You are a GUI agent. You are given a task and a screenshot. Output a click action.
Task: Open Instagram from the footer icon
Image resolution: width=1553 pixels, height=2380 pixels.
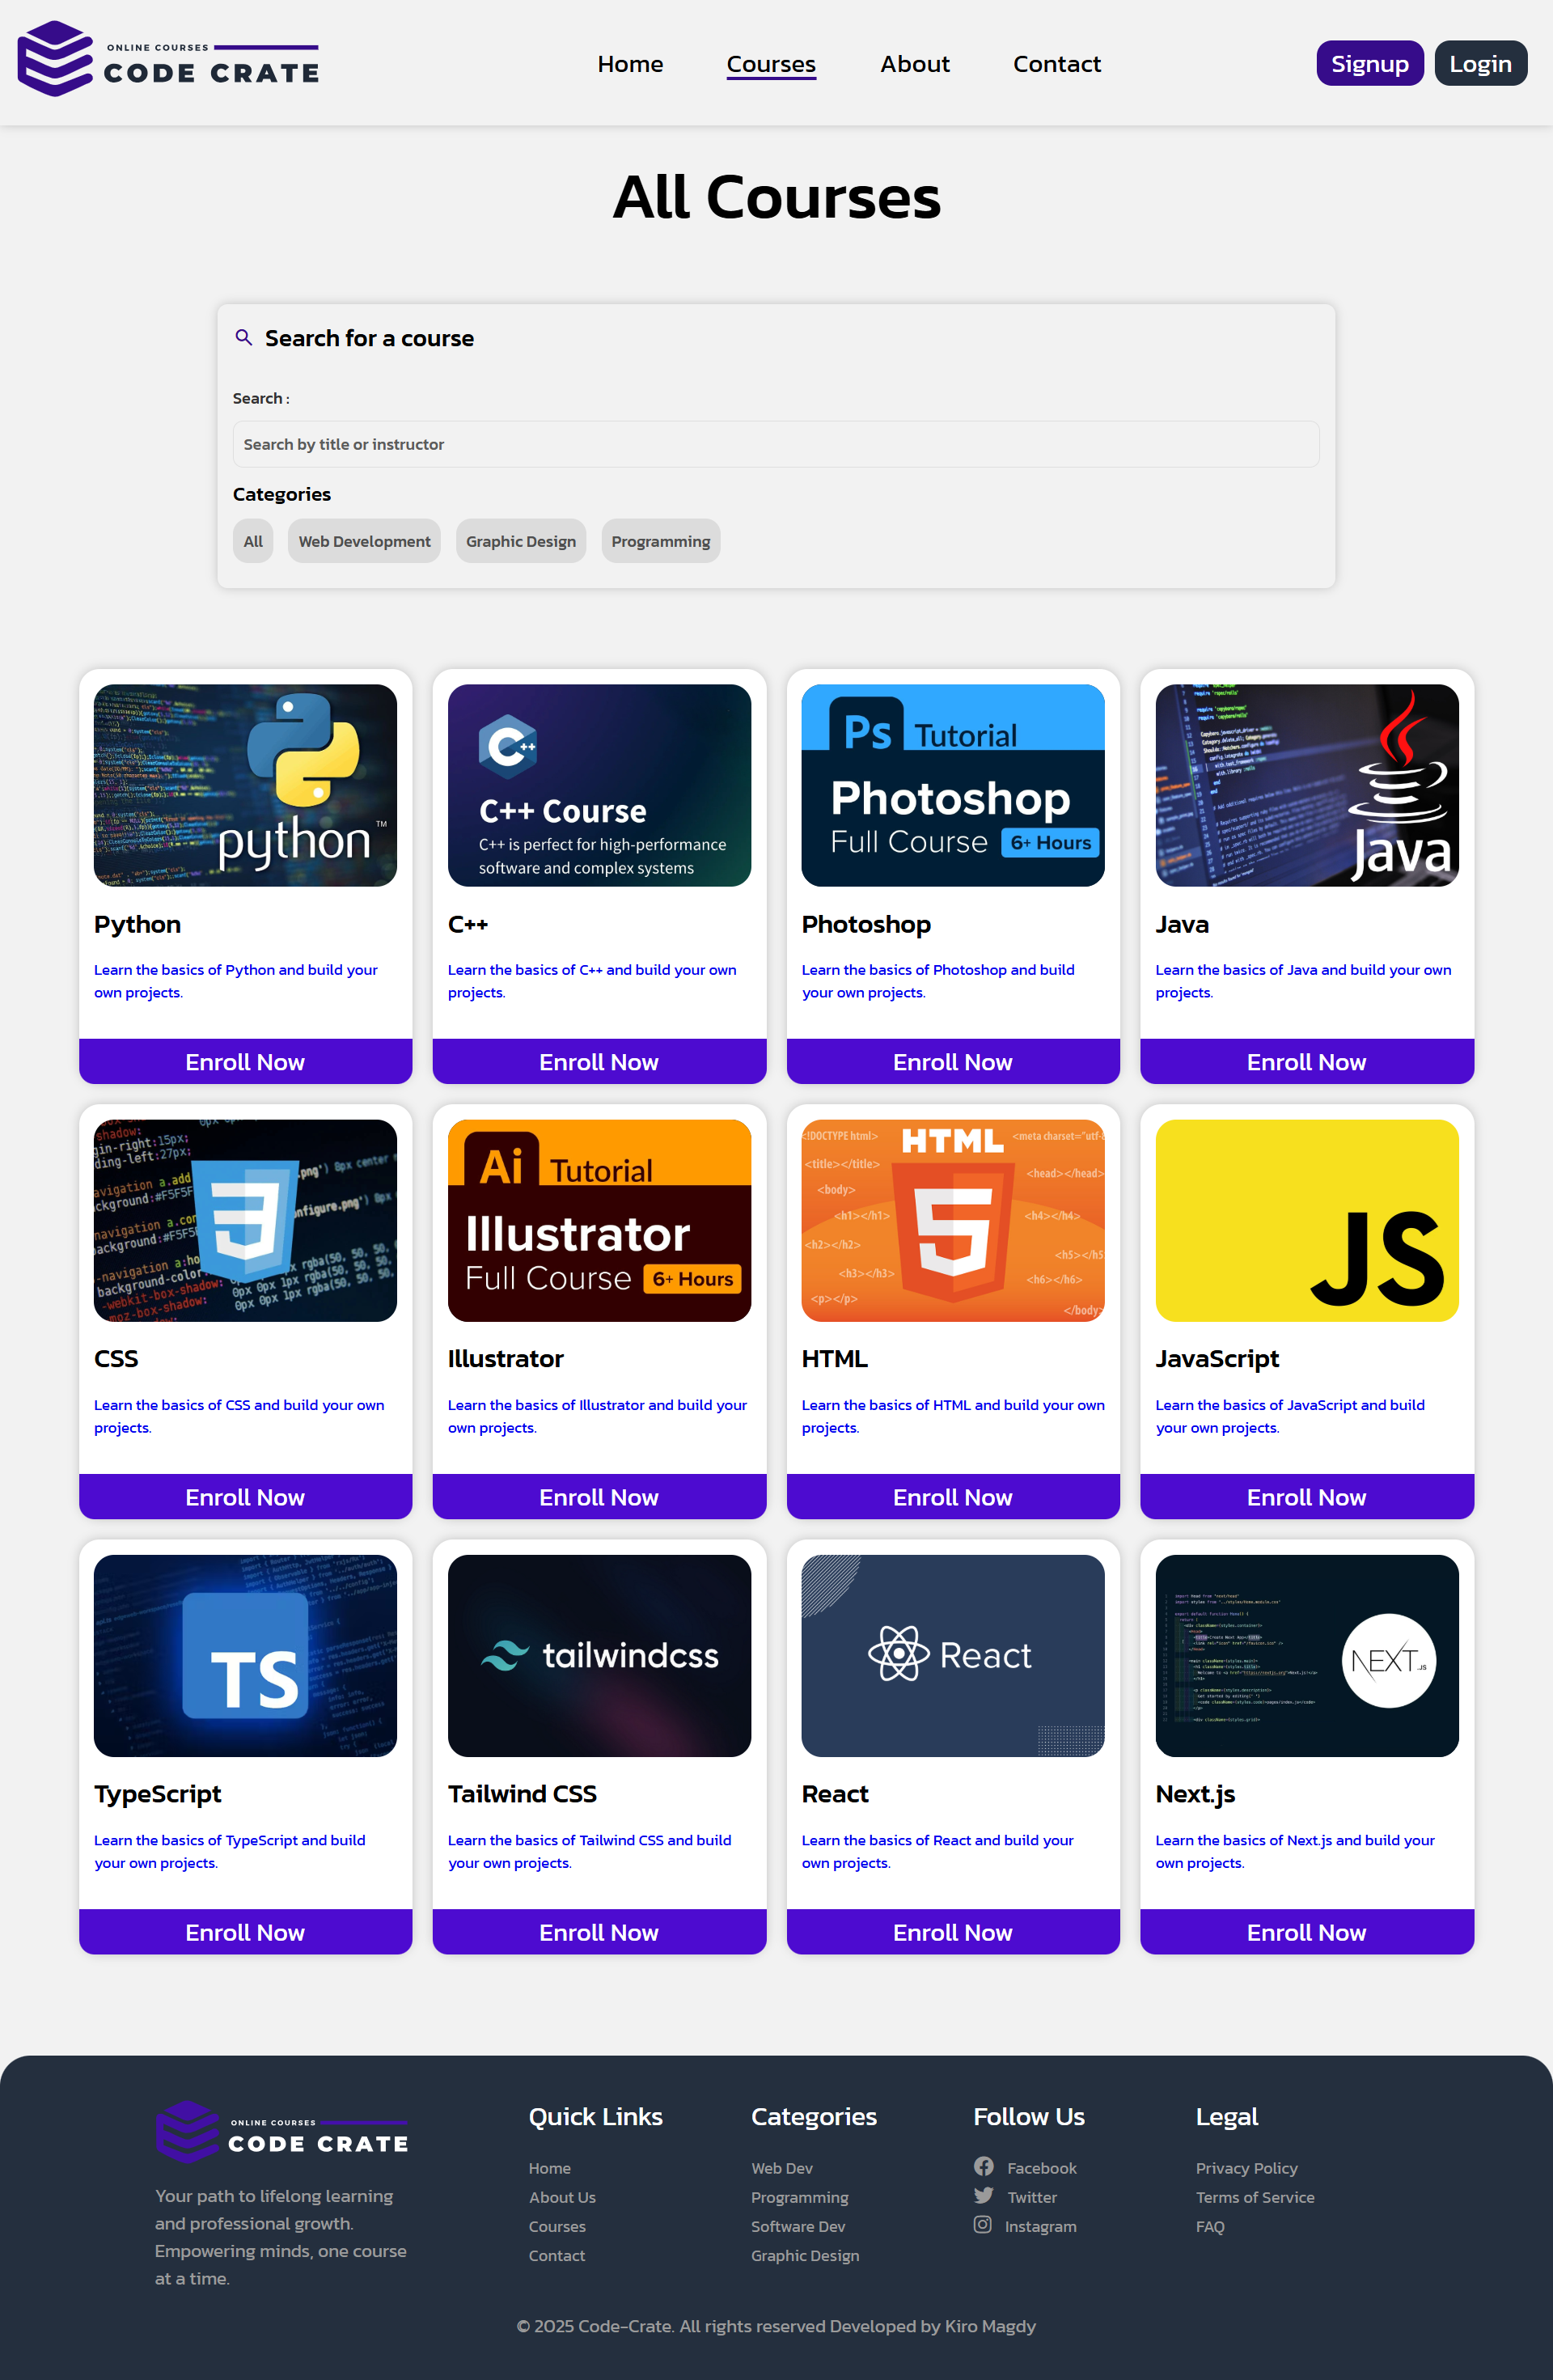984,2225
